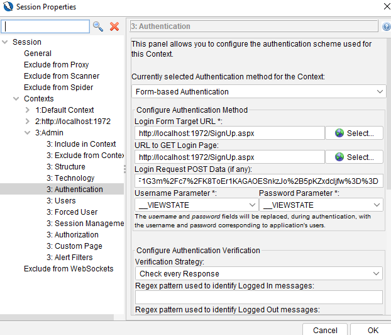Click the horizontal scrollbar under the tree
Image resolution: width=391 pixels, height=335 pixels.
pos(57,317)
